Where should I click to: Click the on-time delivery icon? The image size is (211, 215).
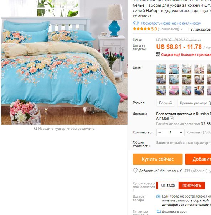pyautogui.click(x=159, y=211)
